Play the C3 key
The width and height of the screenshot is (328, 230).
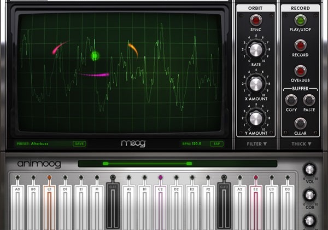click(272, 208)
